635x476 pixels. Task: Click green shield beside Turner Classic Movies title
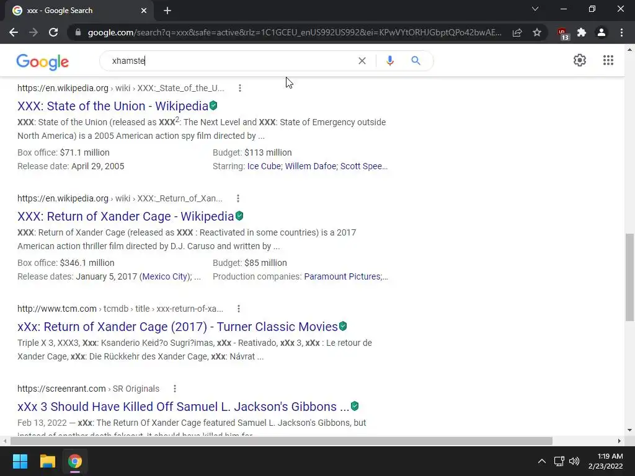click(x=343, y=326)
